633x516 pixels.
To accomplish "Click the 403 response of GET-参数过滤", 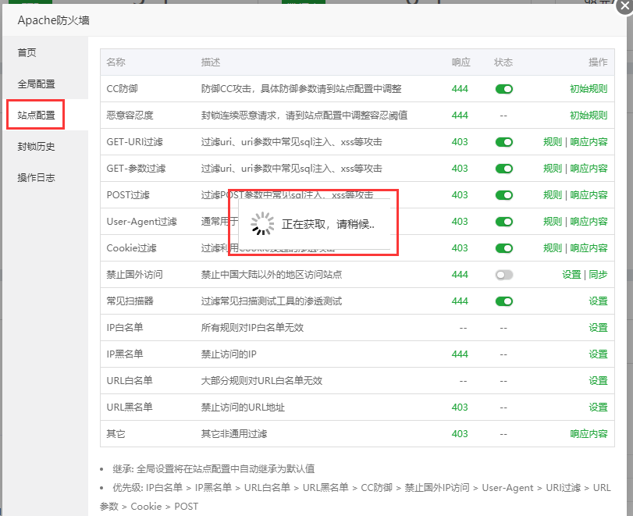I will 460,169.
